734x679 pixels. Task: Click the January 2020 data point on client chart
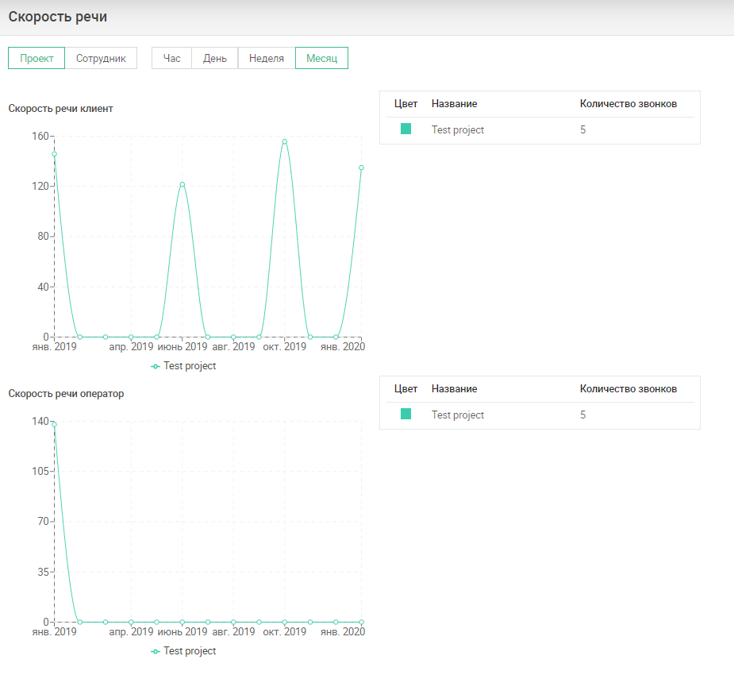coord(361,168)
